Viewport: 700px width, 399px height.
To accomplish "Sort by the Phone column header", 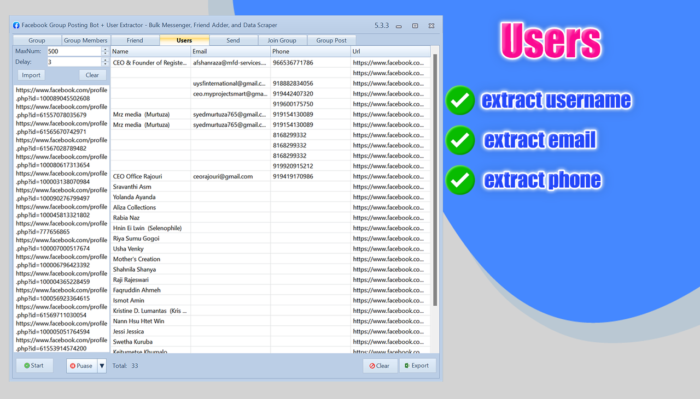I will [311, 51].
